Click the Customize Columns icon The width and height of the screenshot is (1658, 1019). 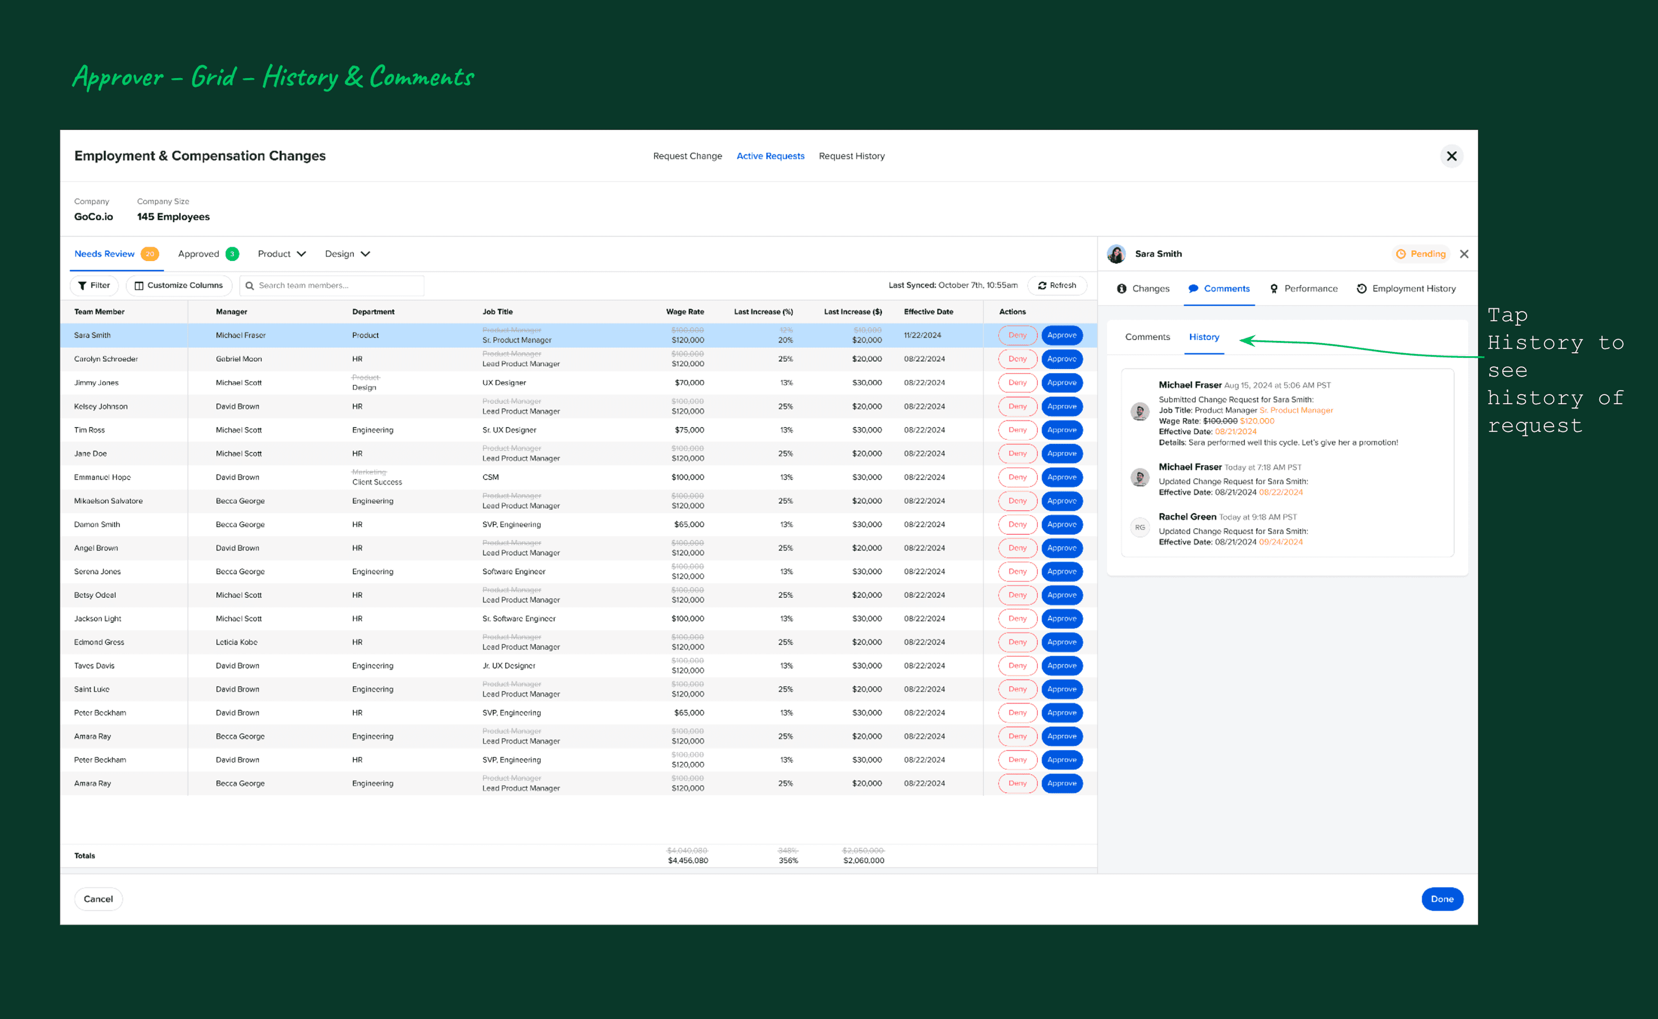139,286
